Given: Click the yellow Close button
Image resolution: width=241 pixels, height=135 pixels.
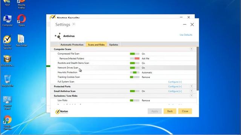Looking at the screenshot, I should pyautogui.click(x=185, y=111).
